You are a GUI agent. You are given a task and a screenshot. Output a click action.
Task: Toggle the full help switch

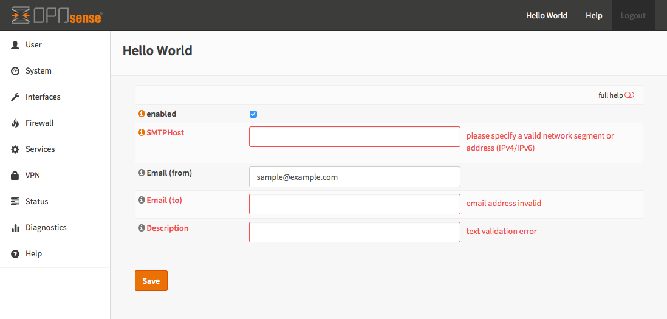coord(629,95)
